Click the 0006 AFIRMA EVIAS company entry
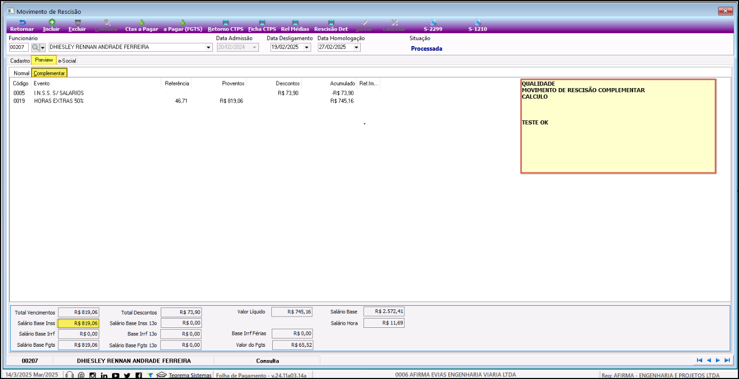 point(455,374)
